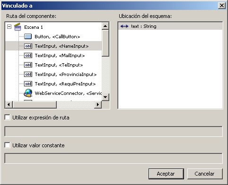228x185 pixels.
Task: Select the CallButton button component icon
Action: (x=28, y=36)
